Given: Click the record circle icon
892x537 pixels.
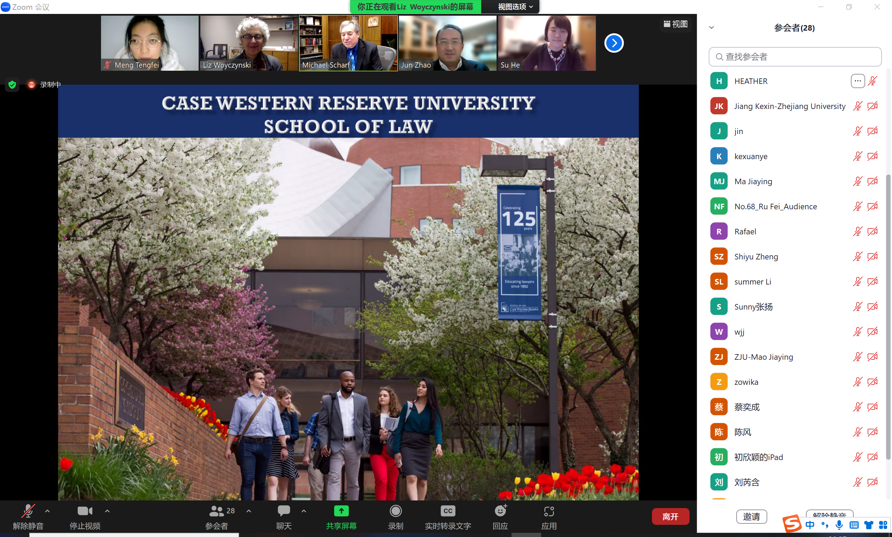Looking at the screenshot, I should (396, 511).
